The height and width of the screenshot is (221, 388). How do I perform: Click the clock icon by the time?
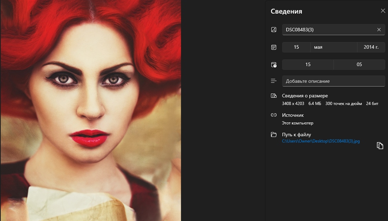tap(273, 65)
